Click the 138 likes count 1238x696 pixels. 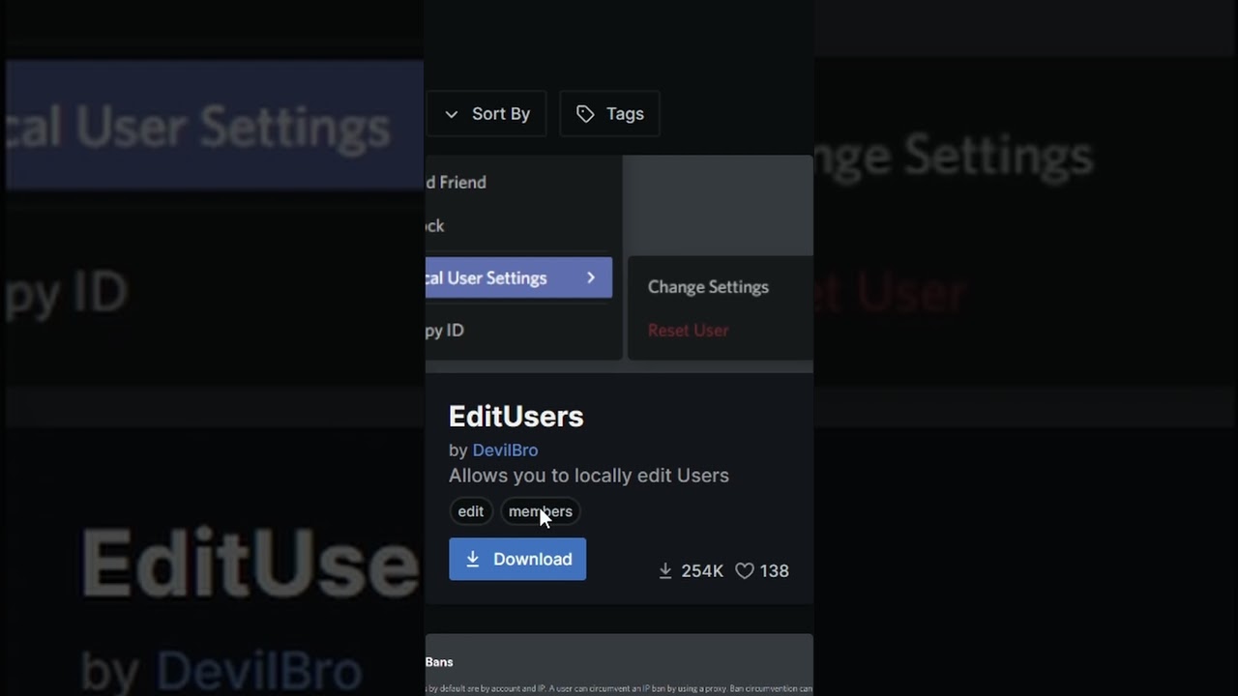coord(775,571)
